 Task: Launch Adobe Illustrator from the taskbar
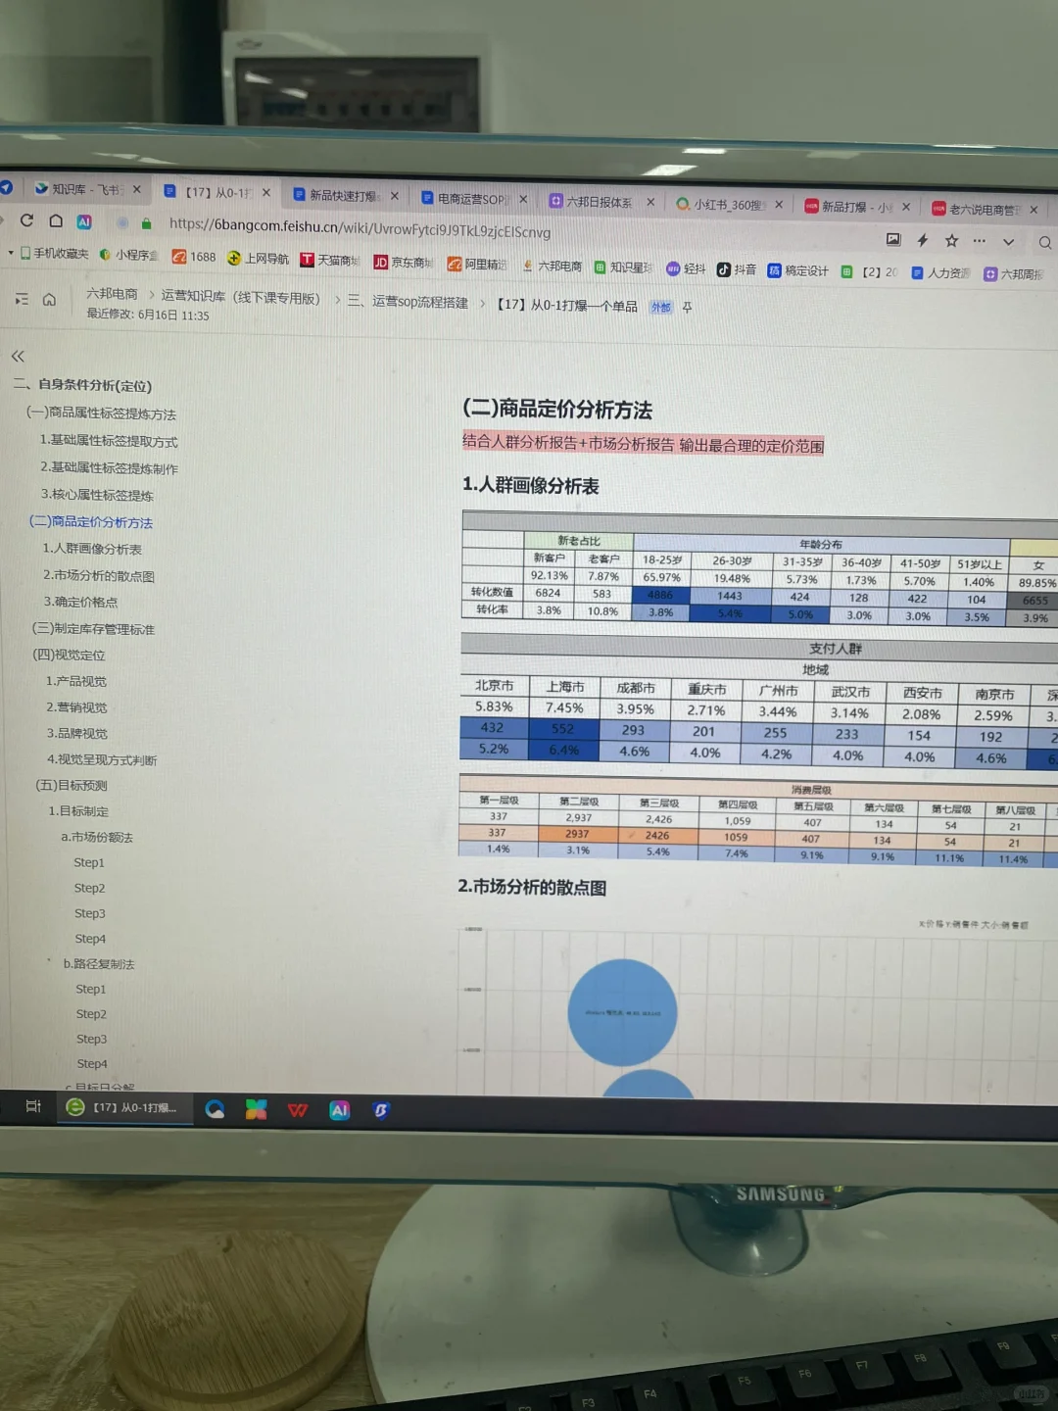coord(339,1109)
